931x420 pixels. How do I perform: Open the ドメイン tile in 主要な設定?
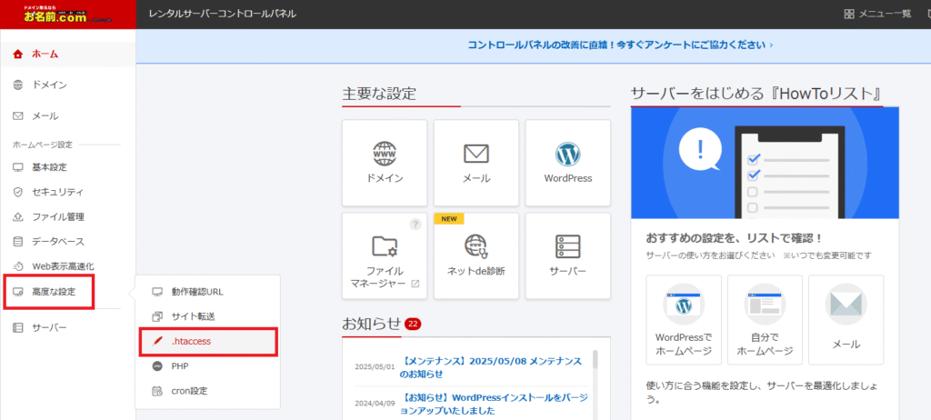pos(385,162)
